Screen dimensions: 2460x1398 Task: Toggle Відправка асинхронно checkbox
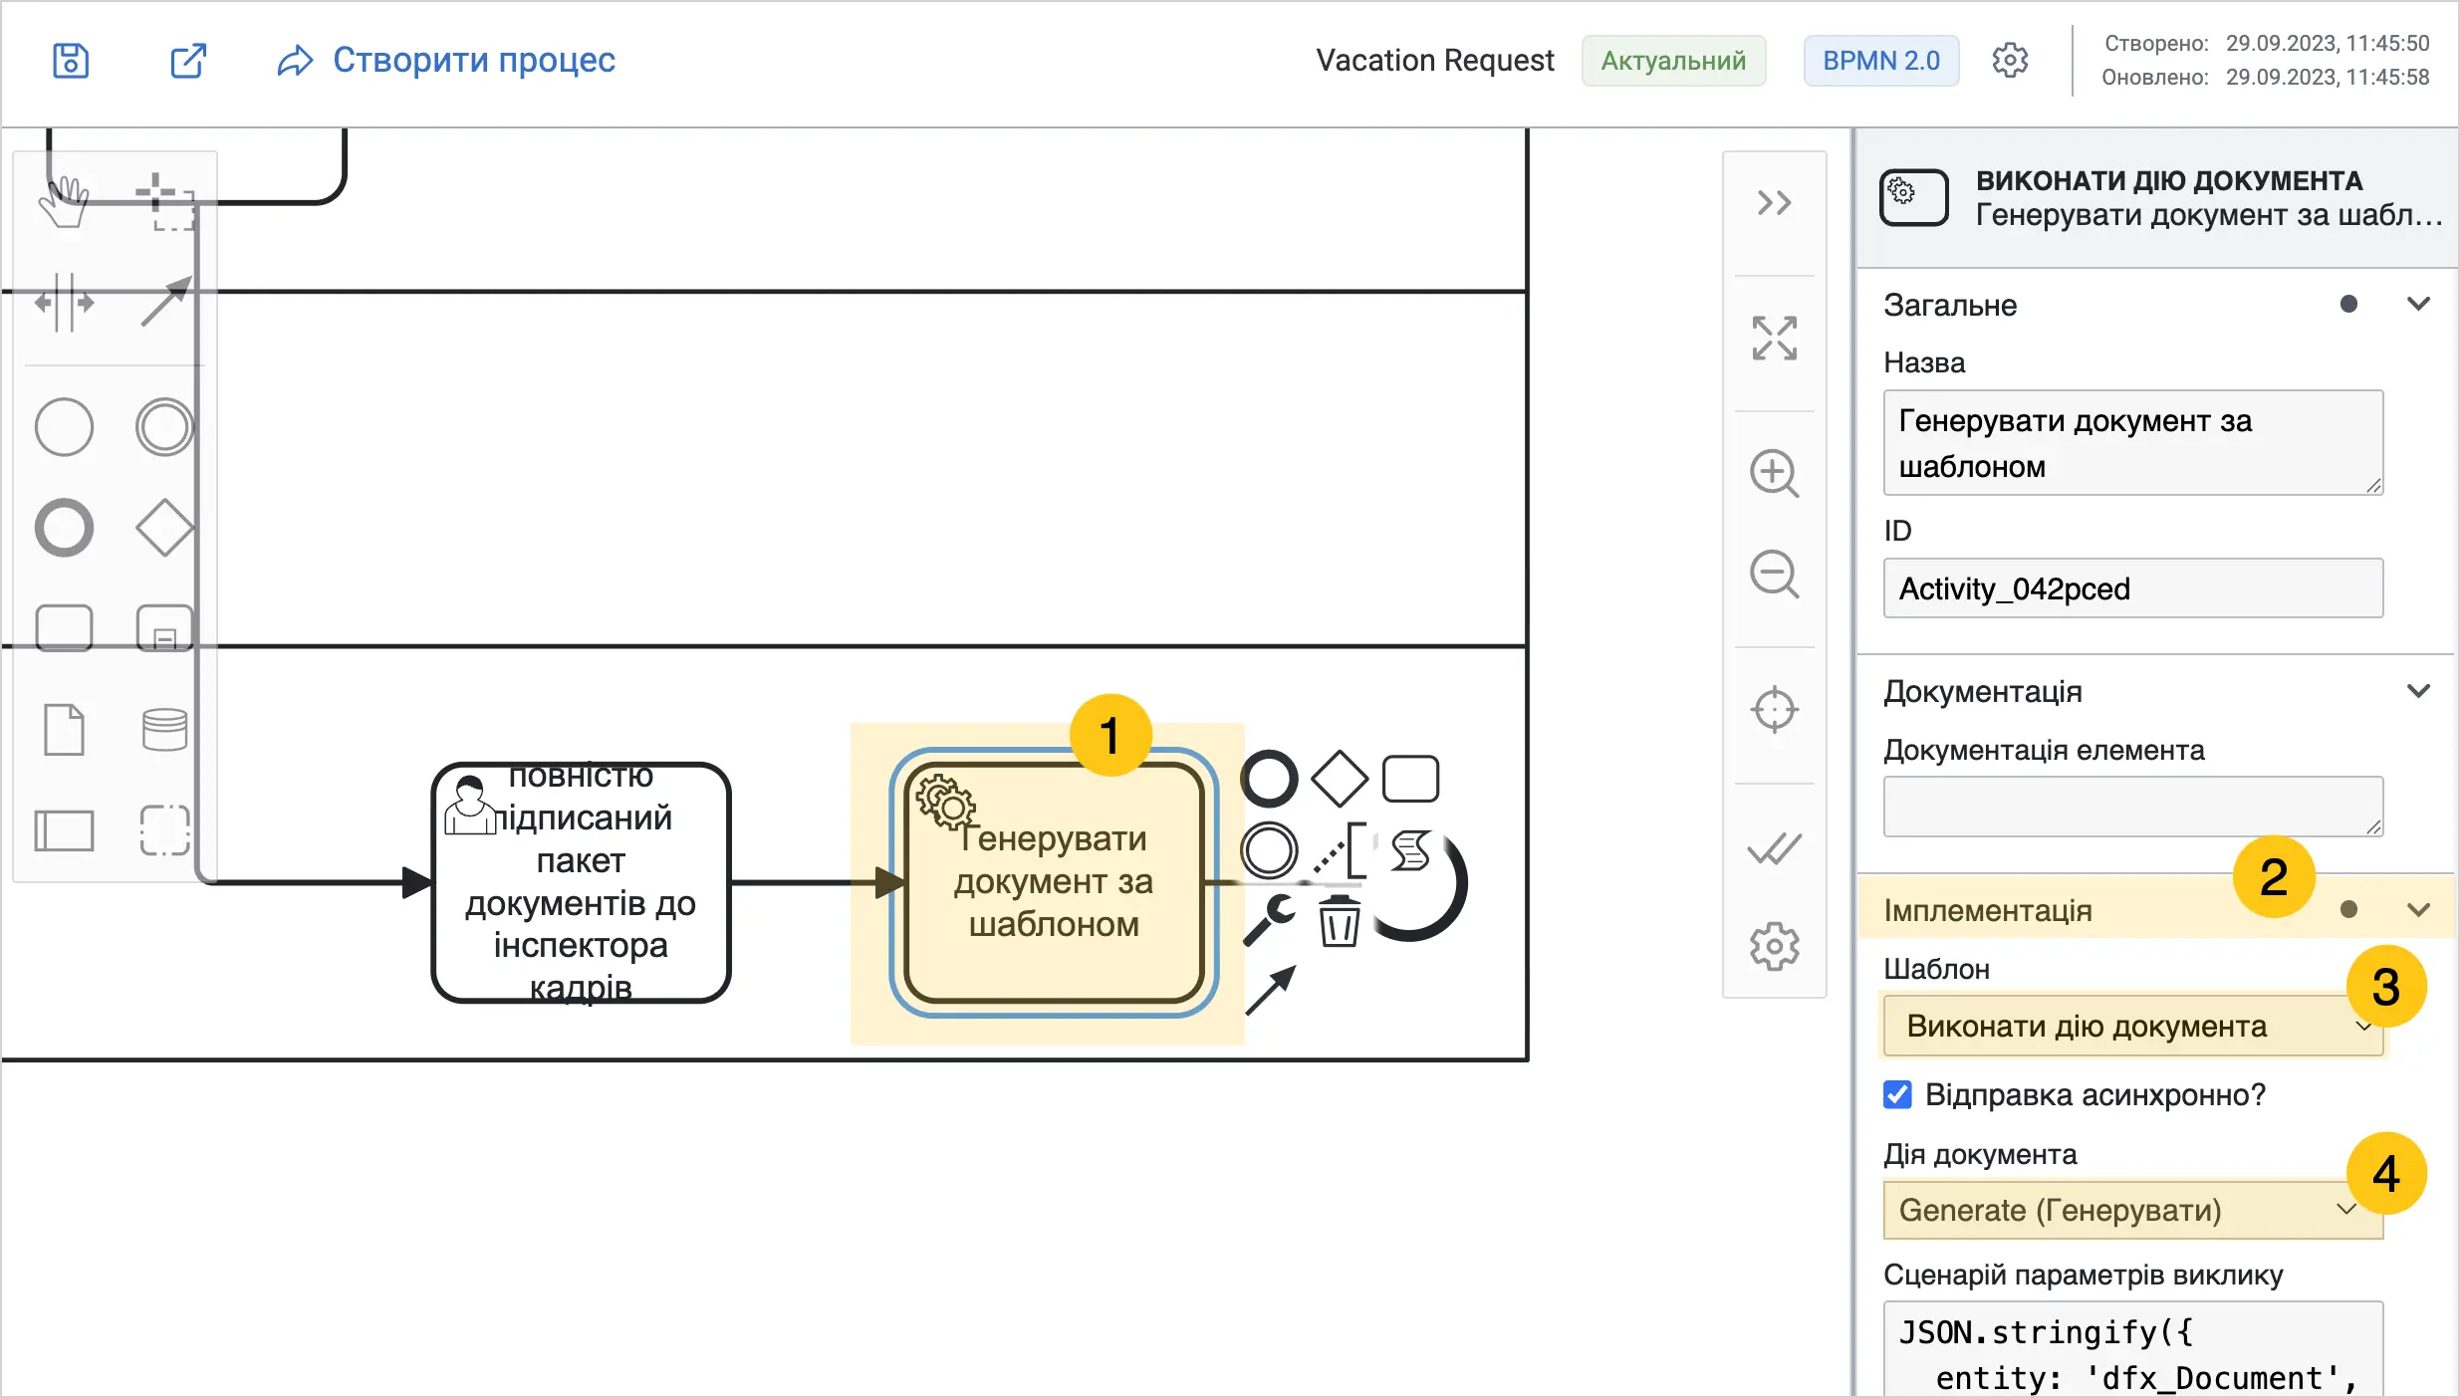1897,1094
